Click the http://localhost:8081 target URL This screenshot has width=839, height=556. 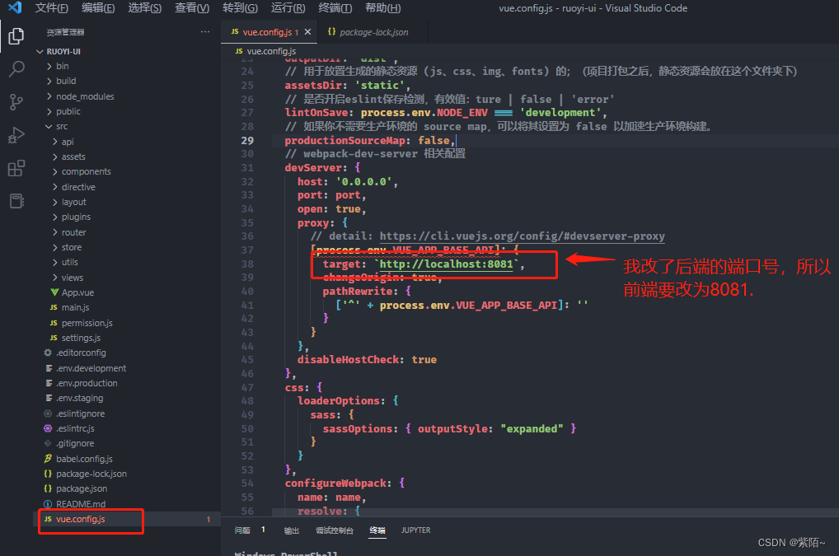pyautogui.click(x=446, y=264)
